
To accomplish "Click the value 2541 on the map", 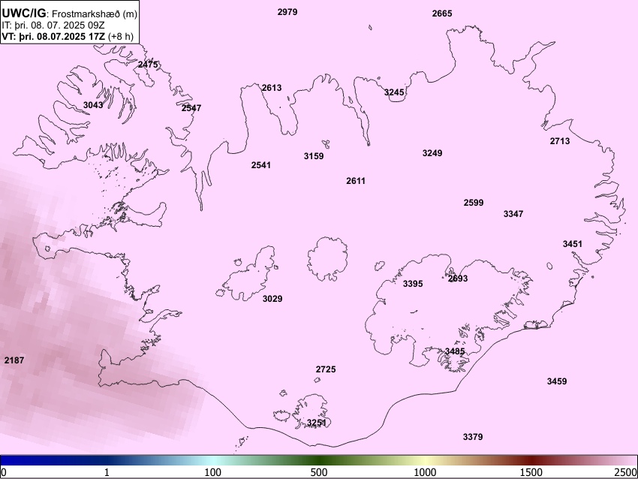I will pos(260,165).
